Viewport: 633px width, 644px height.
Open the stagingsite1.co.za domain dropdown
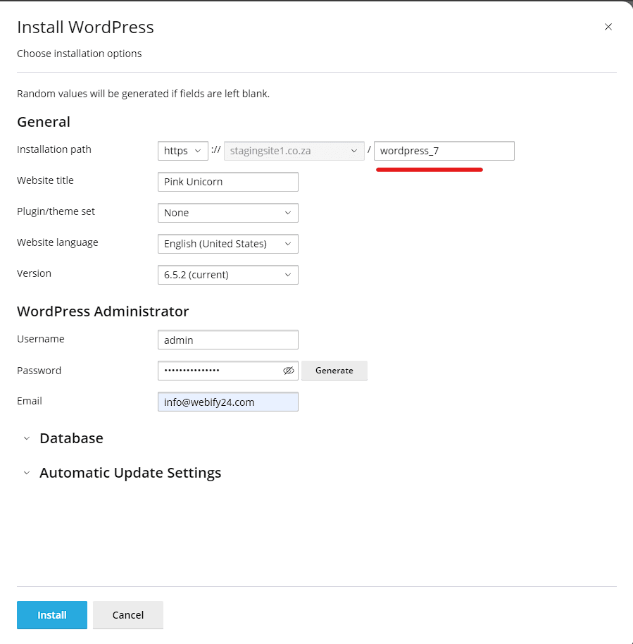click(x=294, y=151)
